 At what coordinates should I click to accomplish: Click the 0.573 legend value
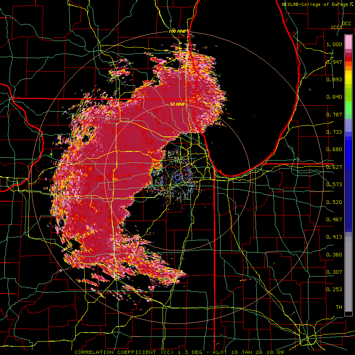coord(334,185)
